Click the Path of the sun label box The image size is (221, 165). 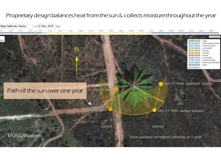click(x=45, y=91)
